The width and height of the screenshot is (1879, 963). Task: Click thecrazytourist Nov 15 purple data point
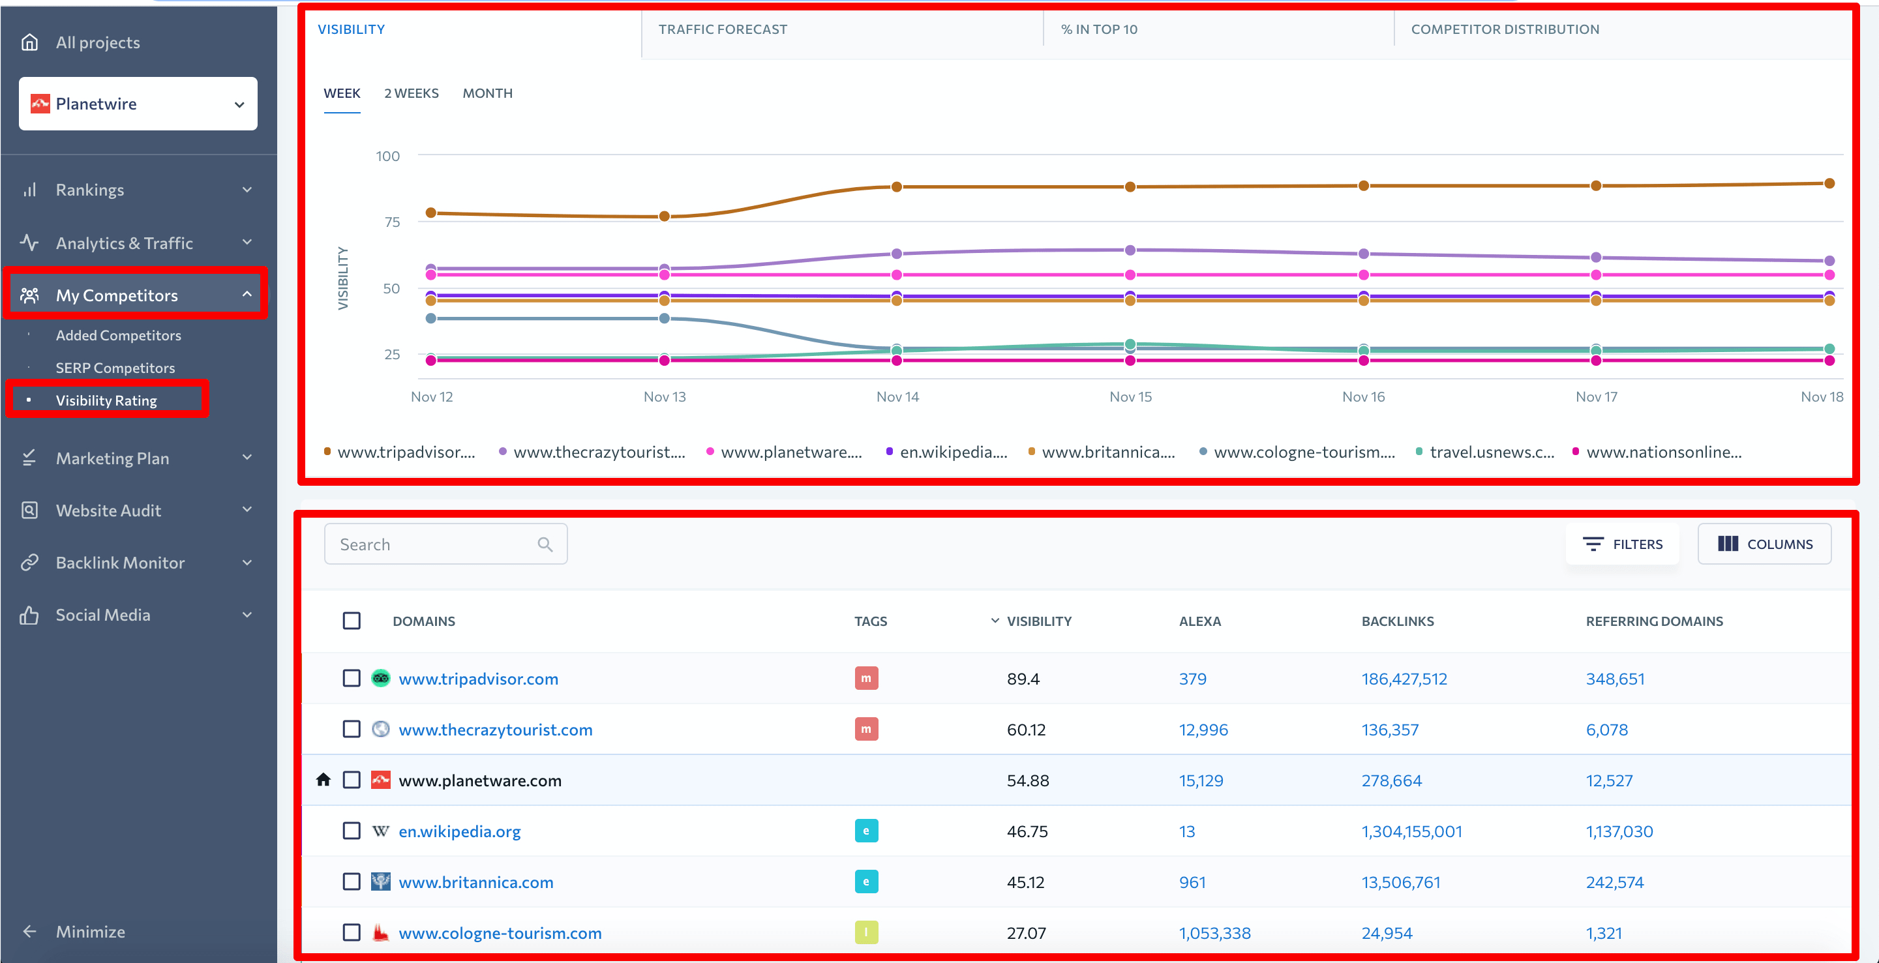[1130, 250]
